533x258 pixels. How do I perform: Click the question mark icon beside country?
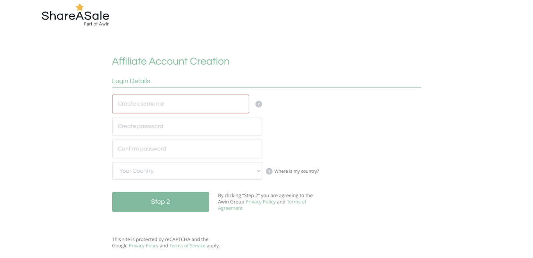point(269,171)
